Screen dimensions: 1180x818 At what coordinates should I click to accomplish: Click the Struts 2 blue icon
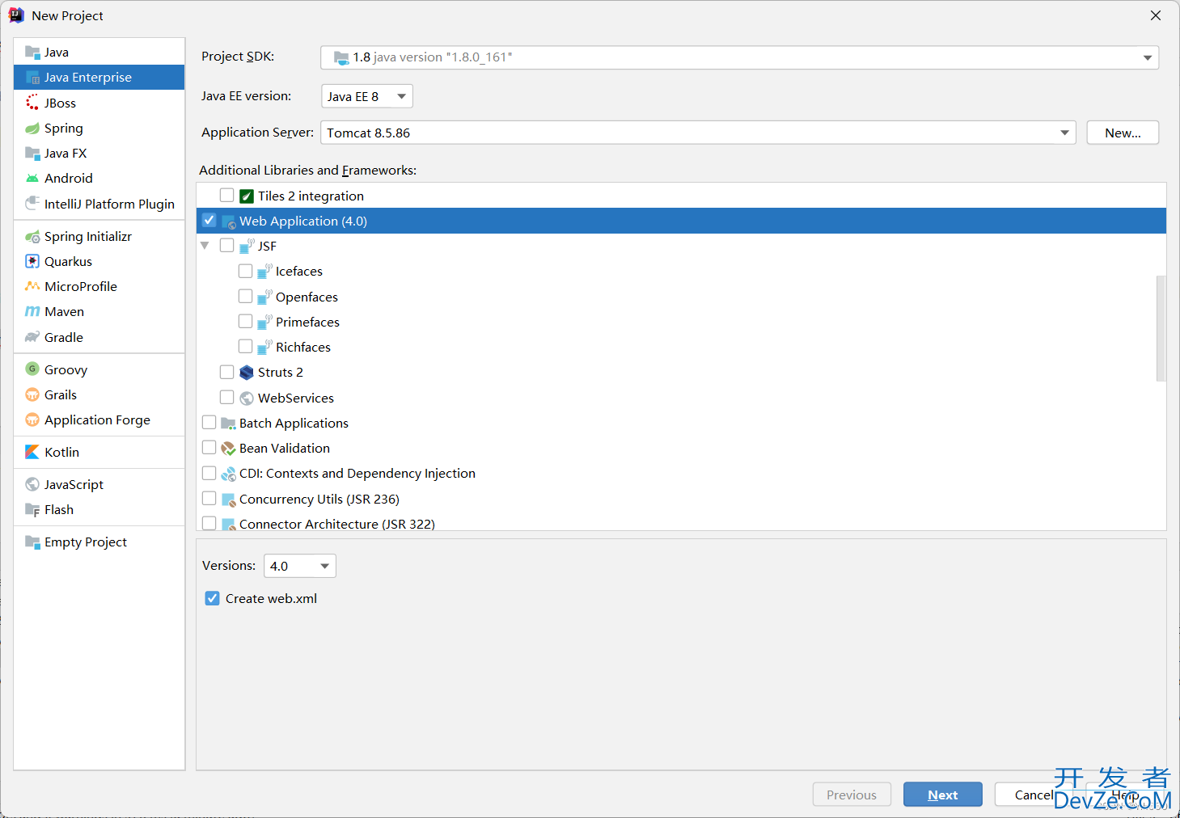coord(247,373)
